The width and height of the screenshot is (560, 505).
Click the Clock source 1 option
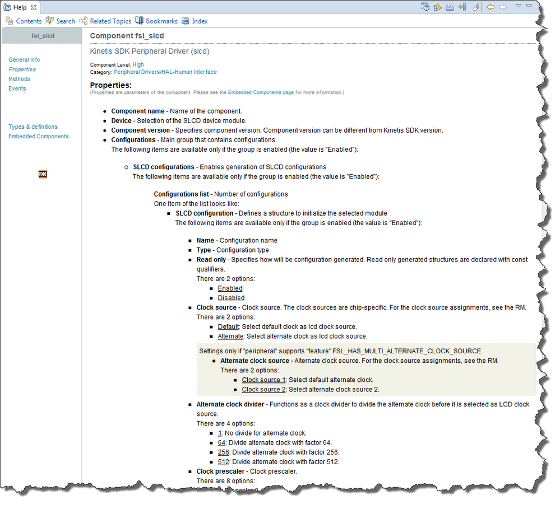coord(263,380)
